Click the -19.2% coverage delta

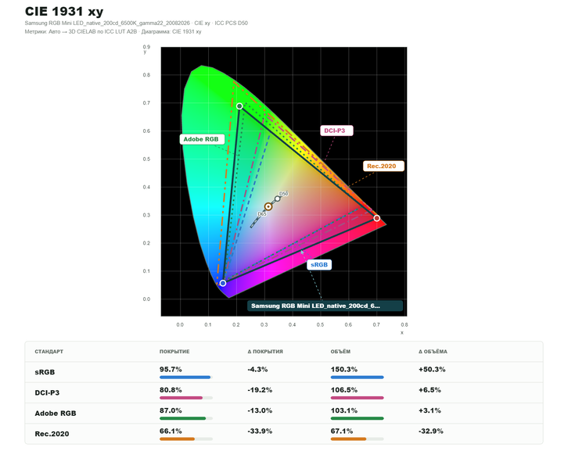pos(260,390)
